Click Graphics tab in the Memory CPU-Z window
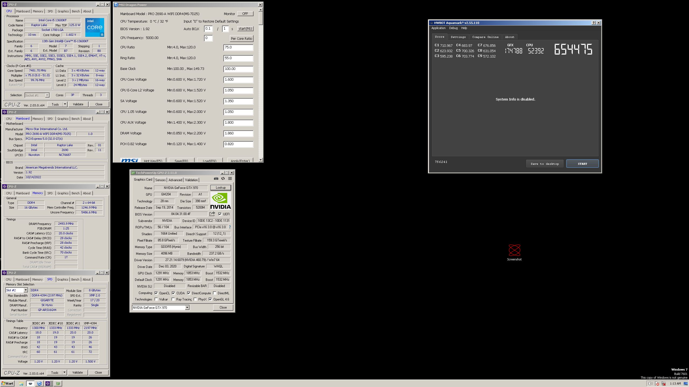The height and width of the screenshot is (387, 689). point(63,193)
